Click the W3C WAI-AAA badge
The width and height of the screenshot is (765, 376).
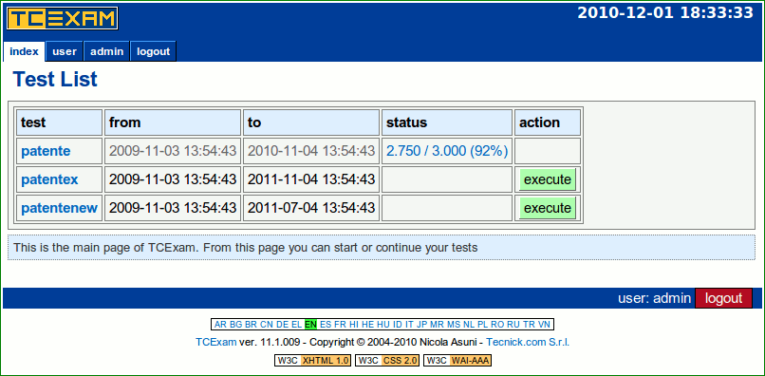click(457, 361)
